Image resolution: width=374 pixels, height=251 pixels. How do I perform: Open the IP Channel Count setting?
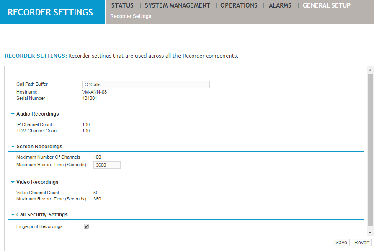34,124
